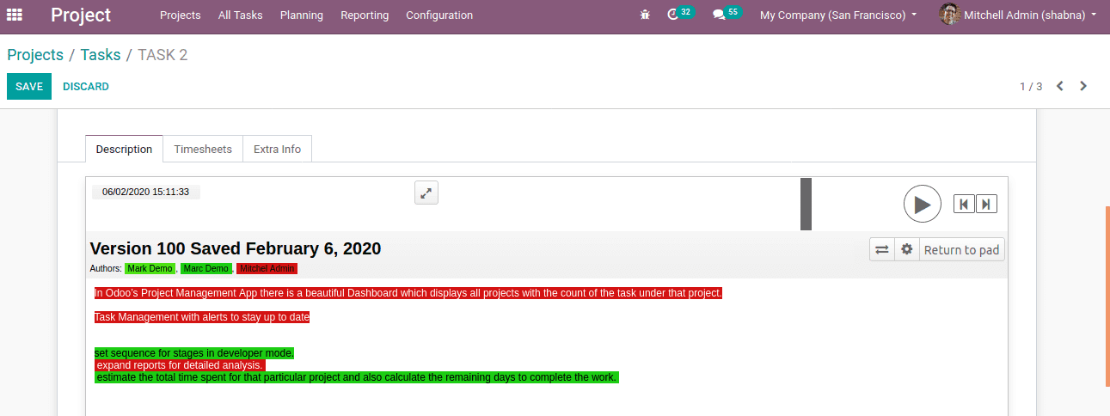Image resolution: width=1110 pixels, height=416 pixels.
Task: Step back one revision in timeslider
Action: tap(964, 204)
